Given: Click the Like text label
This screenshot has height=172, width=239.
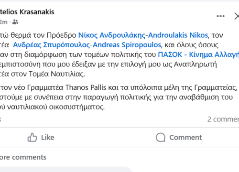Looking at the screenshot, I should pyautogui.click(x=48, y=138).
